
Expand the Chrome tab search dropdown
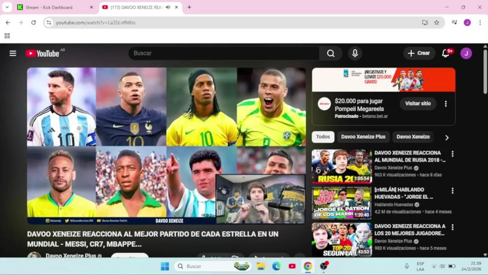[x=7, y=7]
